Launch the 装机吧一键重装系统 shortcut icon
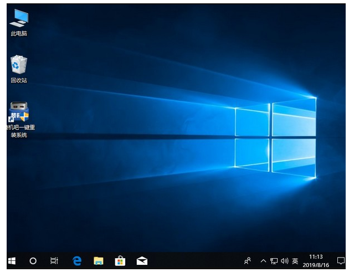The width and height of the screenshot is (349, 272). coord(19,111)
